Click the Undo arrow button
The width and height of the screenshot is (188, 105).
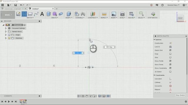coord(21,5)
